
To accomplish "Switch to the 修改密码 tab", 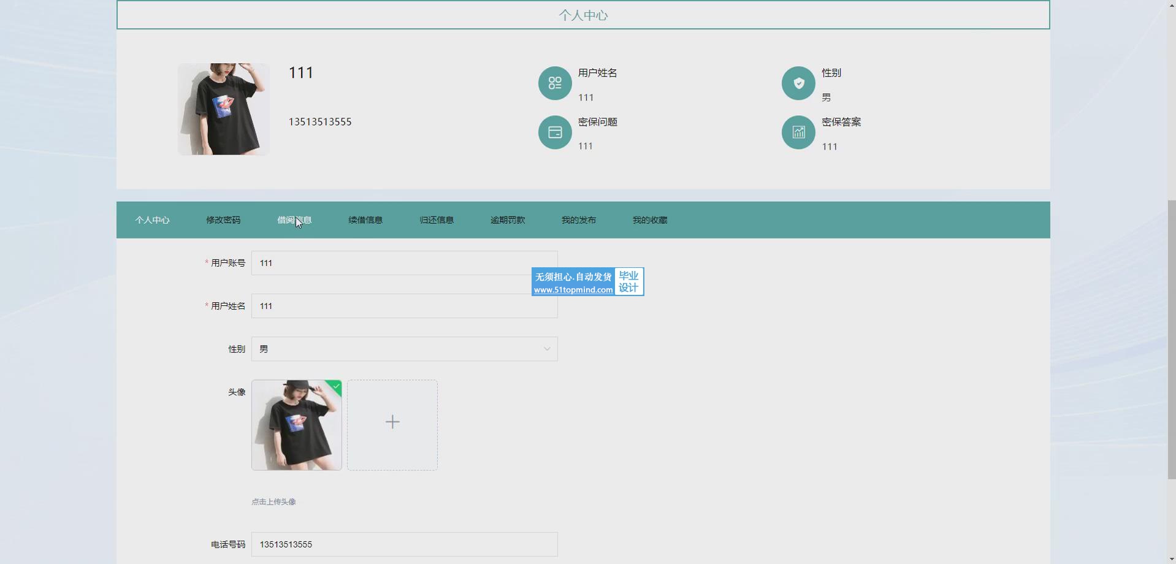I will [223, 220].
